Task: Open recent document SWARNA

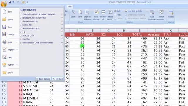Action: [x=26, y=39]
